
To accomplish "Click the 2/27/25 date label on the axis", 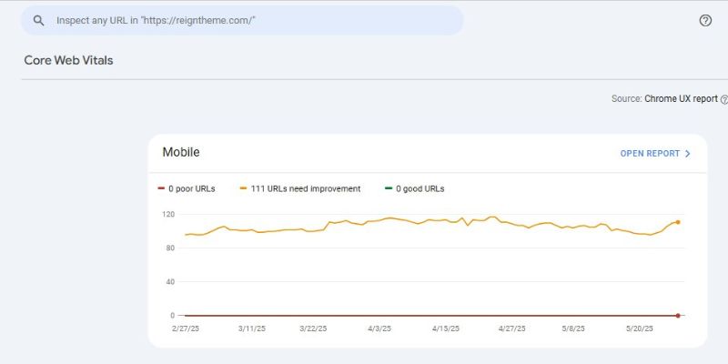I will pos(185,329).
